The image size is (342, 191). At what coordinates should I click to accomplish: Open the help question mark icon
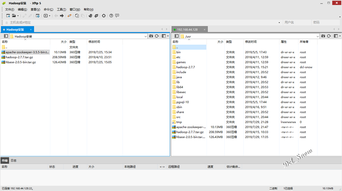(x=111, y=15)
